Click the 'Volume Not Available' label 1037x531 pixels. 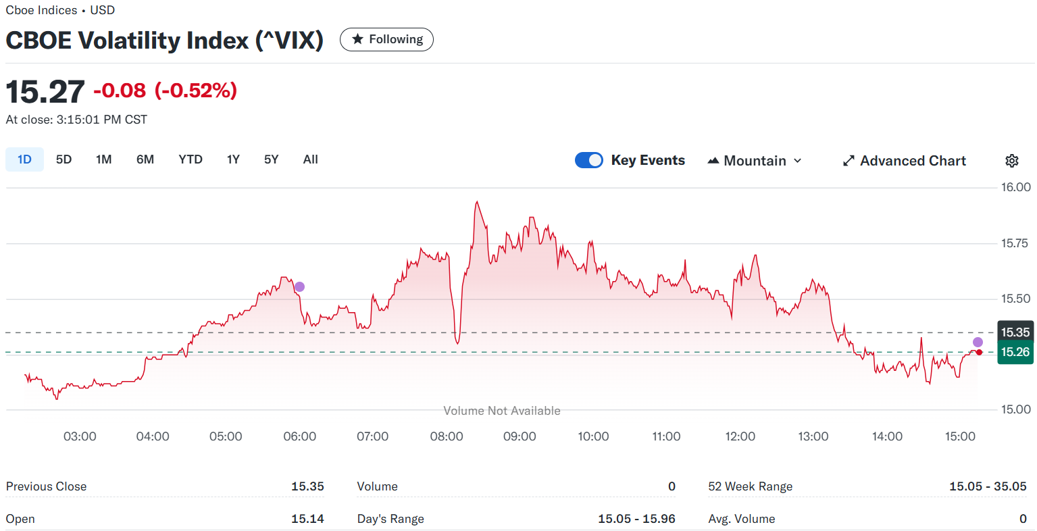click(502, 411)
